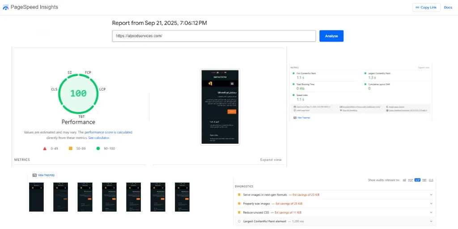Click the performance score 100 gauge

[x=78, y=94]
